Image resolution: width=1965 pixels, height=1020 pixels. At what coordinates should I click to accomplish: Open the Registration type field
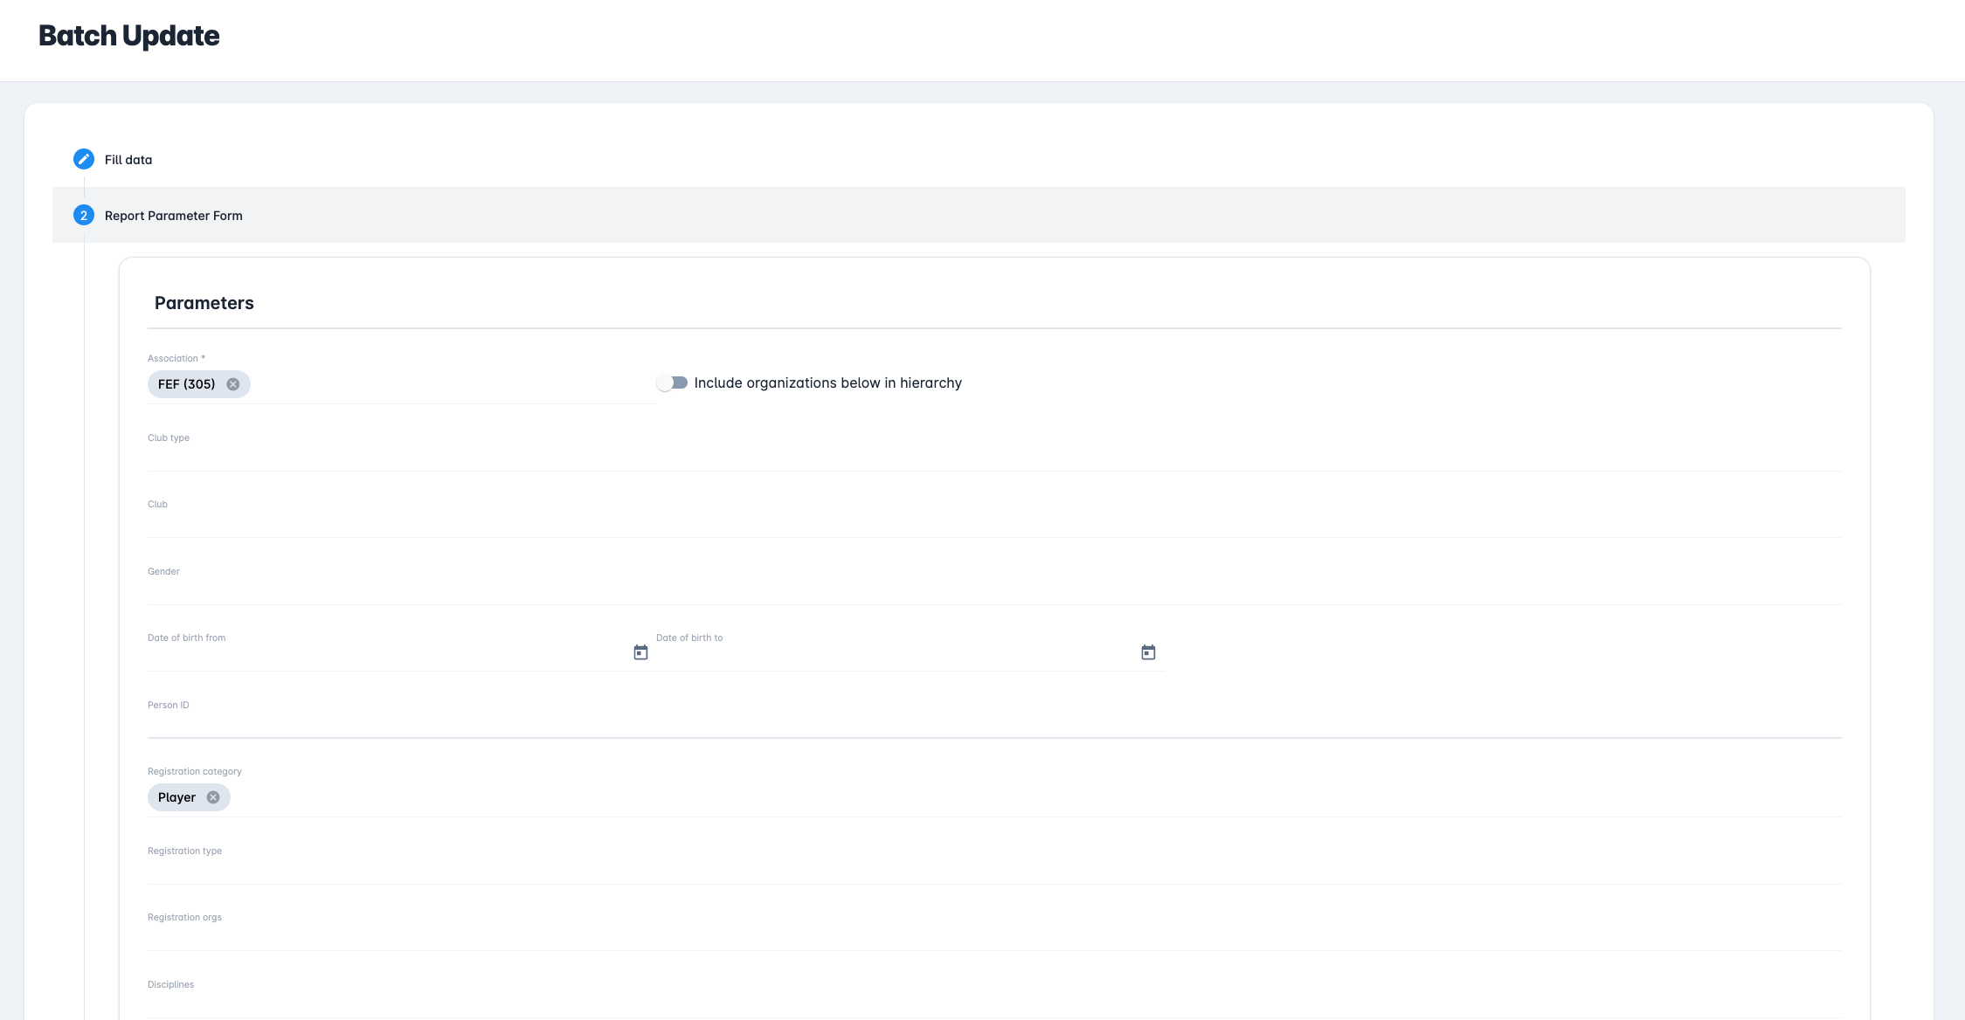pyautogui.click(x=994, y=869)
